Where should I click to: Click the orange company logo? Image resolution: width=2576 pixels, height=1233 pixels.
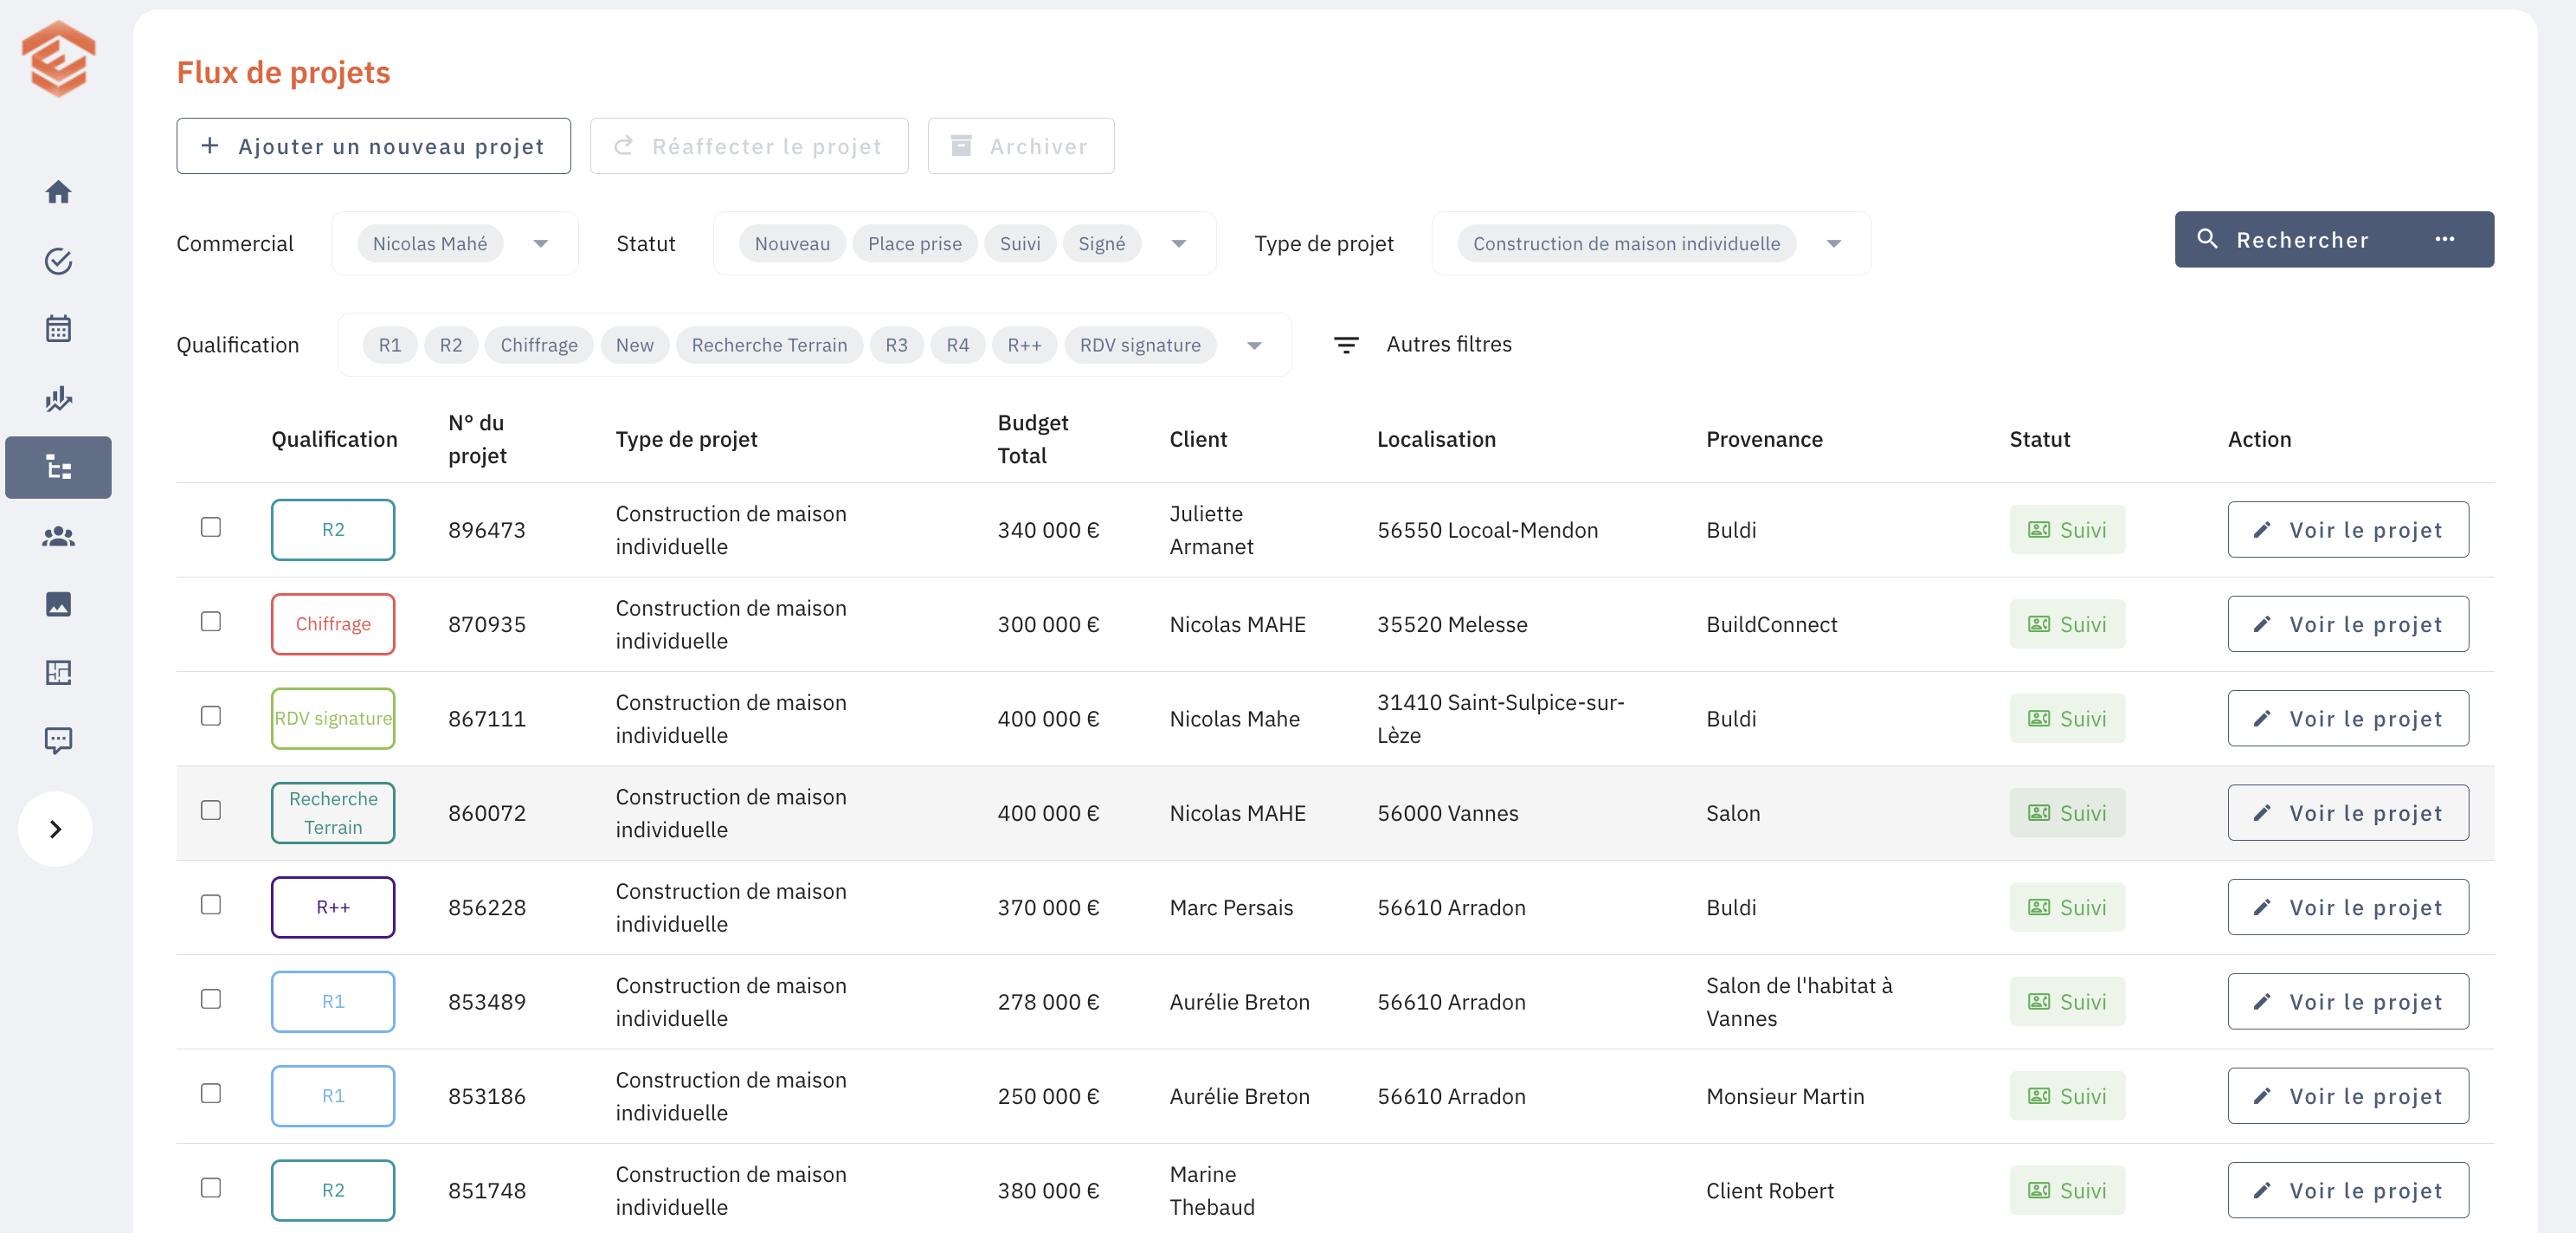point(58,58)
